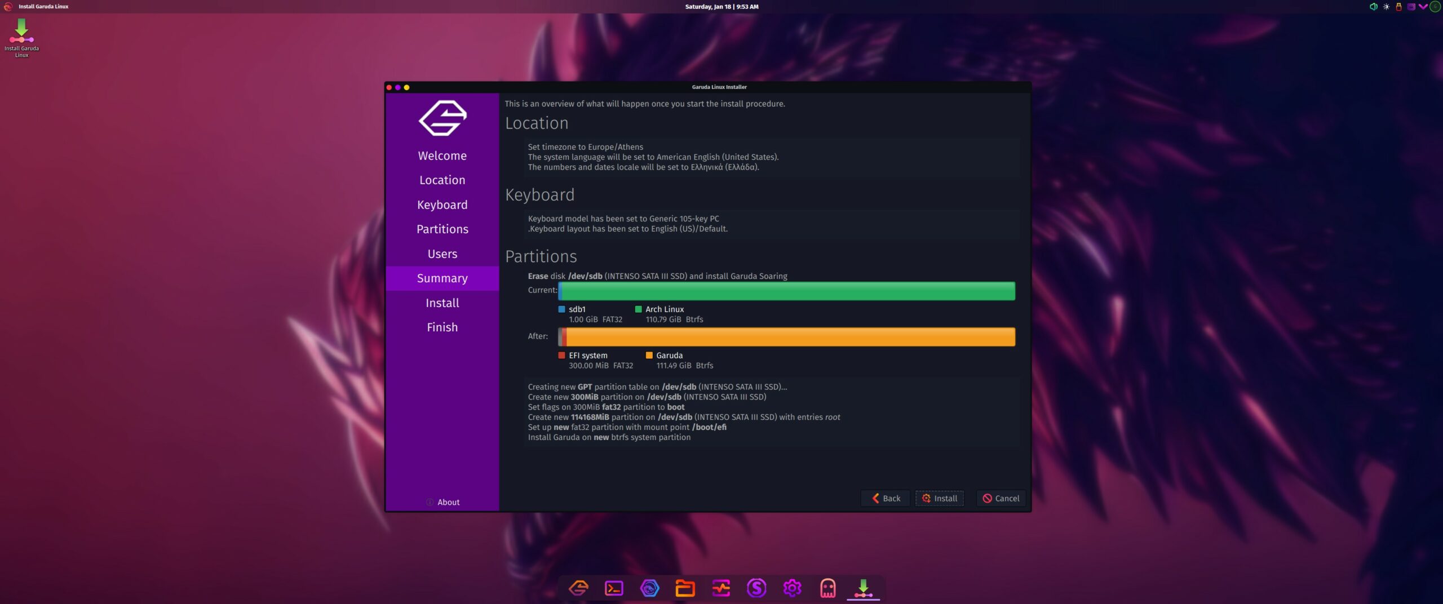Cancel the Garuda installation

point(1001,498)
